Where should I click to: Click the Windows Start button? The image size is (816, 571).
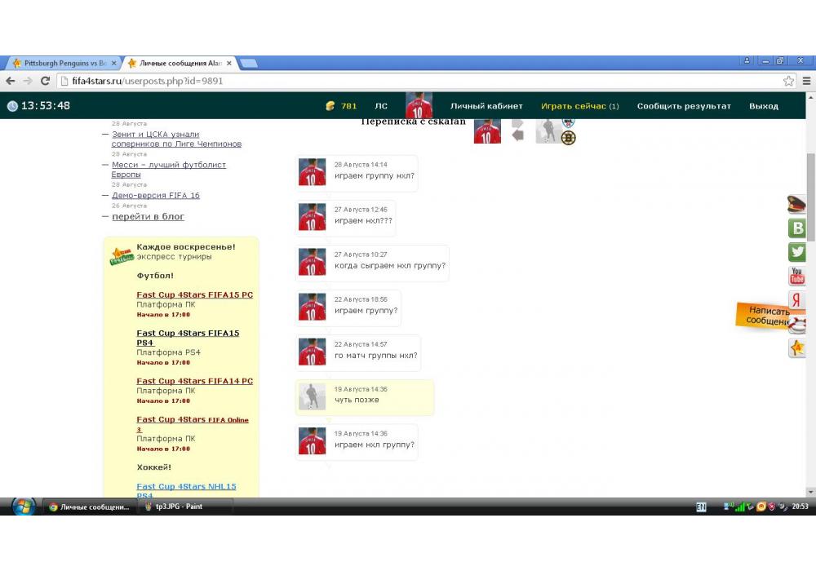click(22, 507)
